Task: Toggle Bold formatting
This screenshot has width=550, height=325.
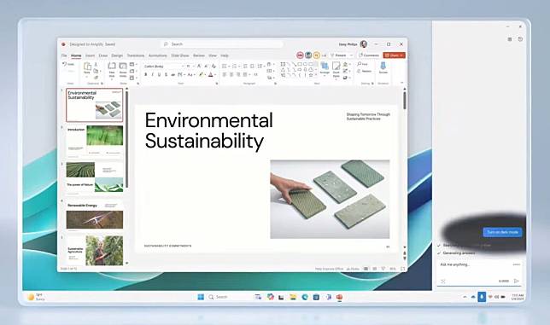Action: pyautogui.click(x=146, y=74)
